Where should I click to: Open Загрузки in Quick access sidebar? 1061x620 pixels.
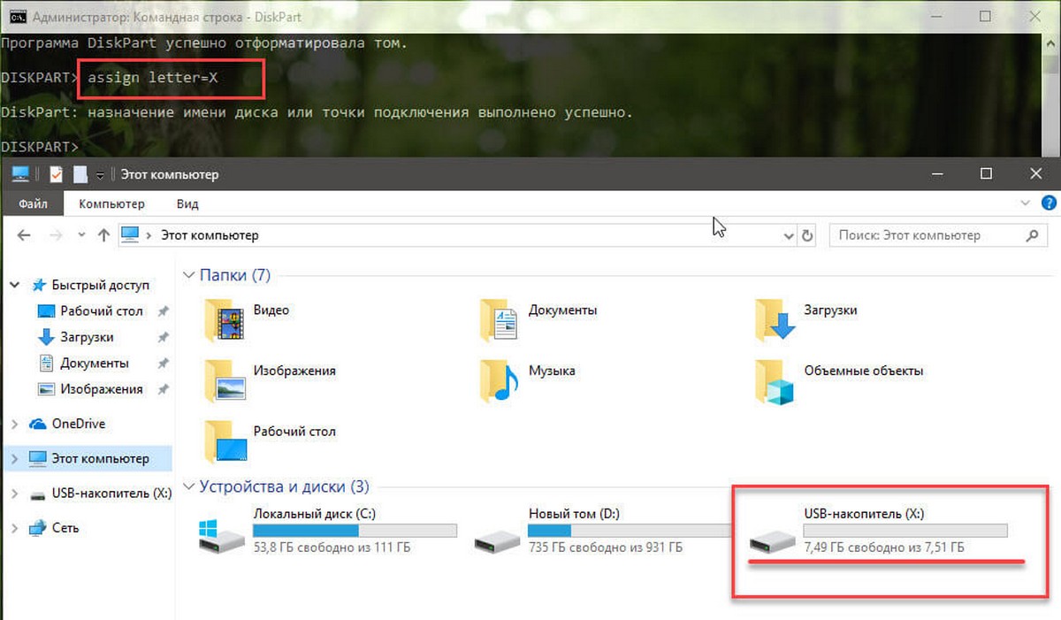pyautogui.click(x=87, y=337)
